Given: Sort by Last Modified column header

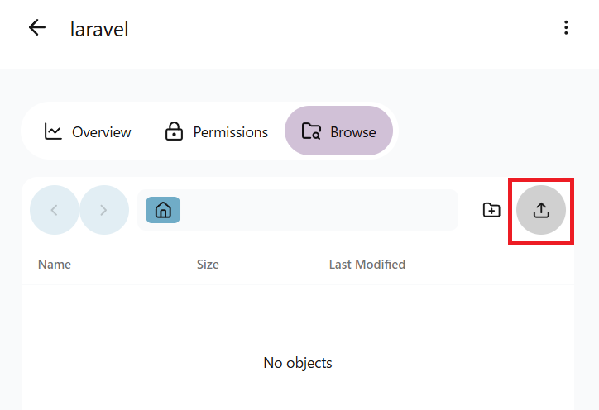Looking at the screenshot, I should click(x=367, y=265).
